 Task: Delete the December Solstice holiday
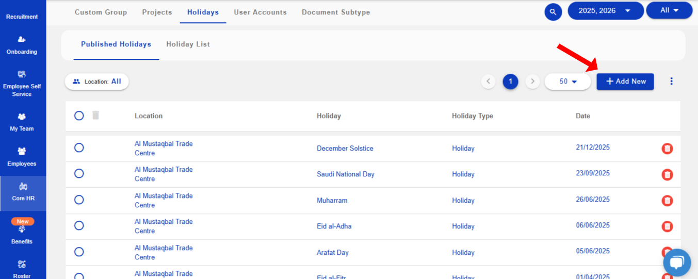click(667, 149)
